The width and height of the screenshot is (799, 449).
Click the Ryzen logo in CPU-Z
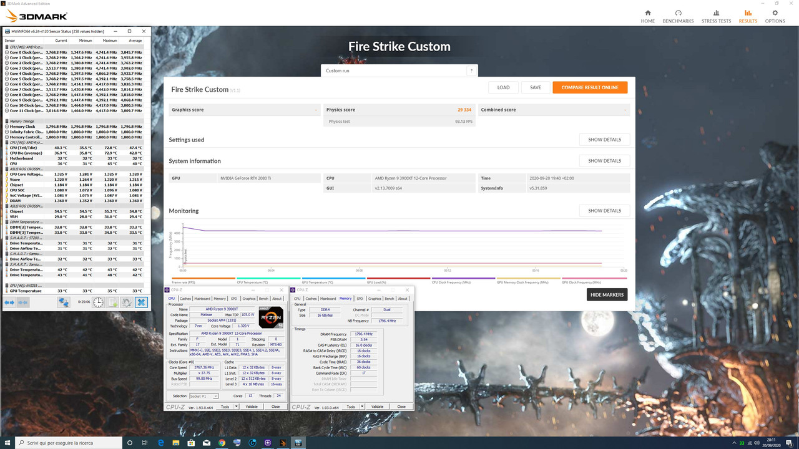point(271,317)
